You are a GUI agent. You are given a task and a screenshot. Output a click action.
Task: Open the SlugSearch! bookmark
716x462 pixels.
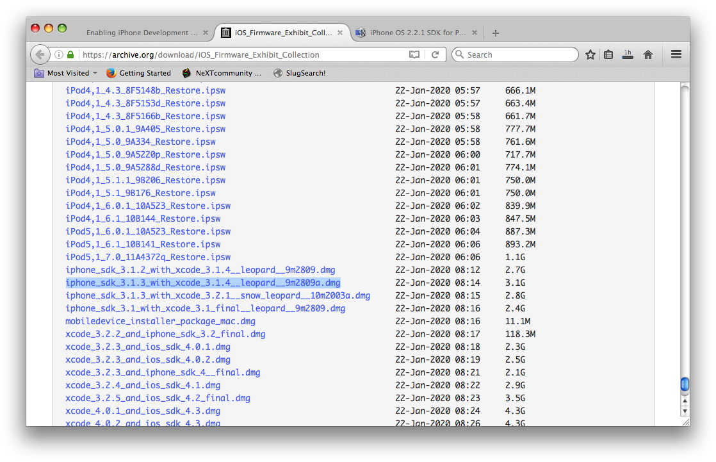[299, 73]
